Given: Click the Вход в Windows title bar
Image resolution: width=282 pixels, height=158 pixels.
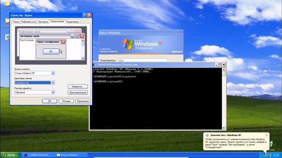Looking at the screenshot, I should (x=141, y=33).
